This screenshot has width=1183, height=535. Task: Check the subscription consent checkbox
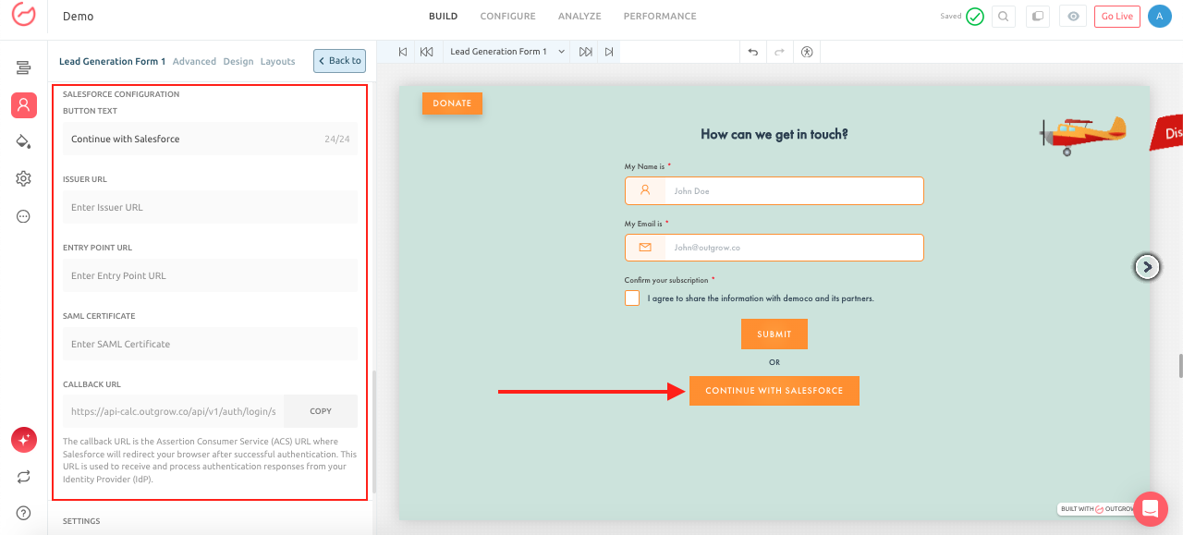coord(632,298)
